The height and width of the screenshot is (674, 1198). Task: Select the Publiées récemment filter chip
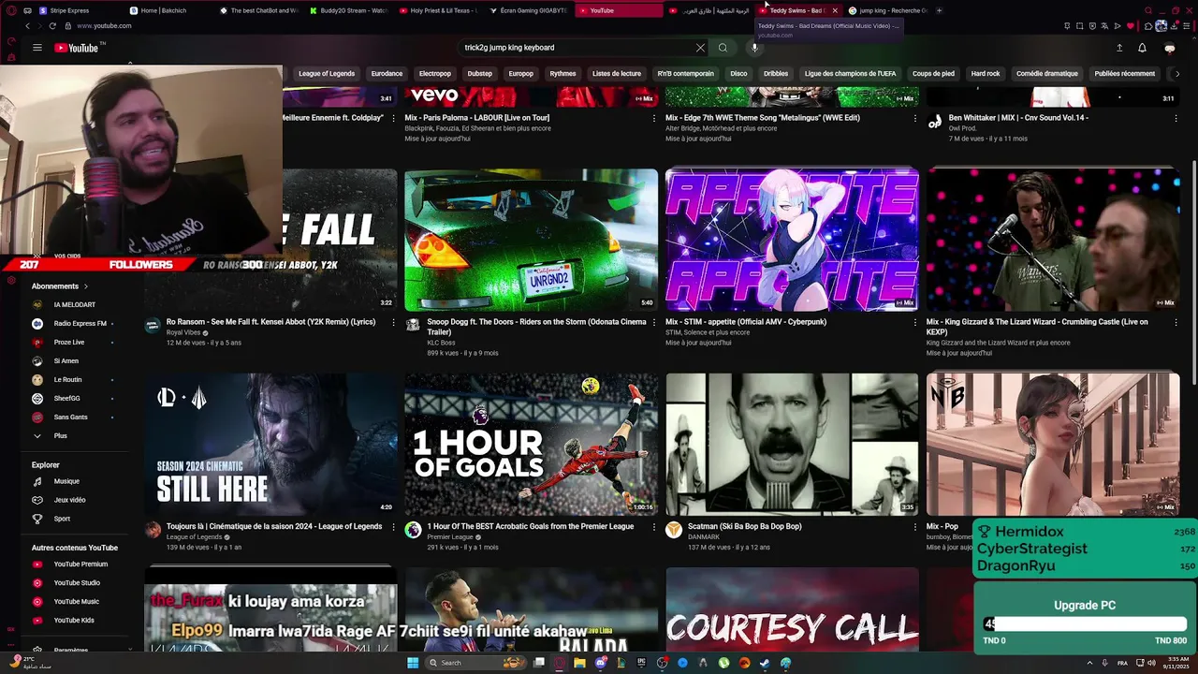click(1124, 73)
